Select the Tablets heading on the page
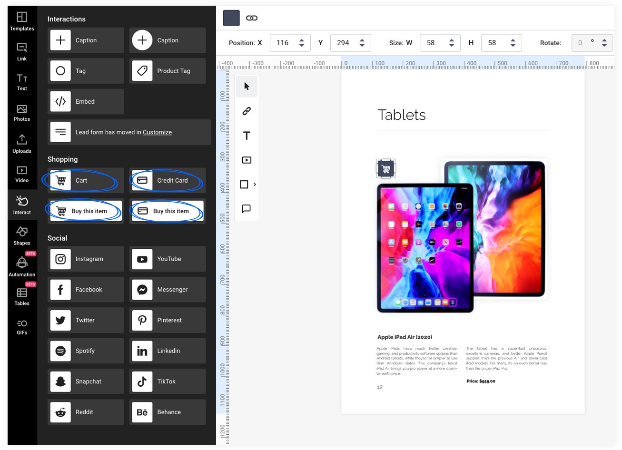622x450 pixels. point(402,115)
